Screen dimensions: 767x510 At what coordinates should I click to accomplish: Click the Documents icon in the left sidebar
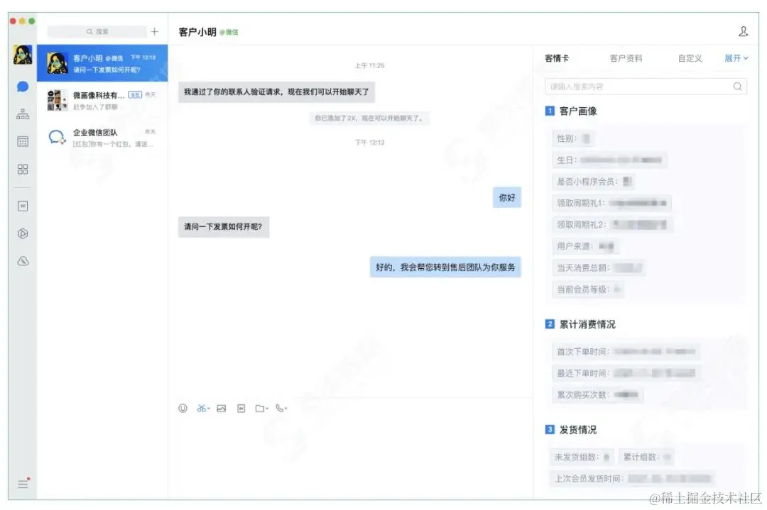coord(21,206)
